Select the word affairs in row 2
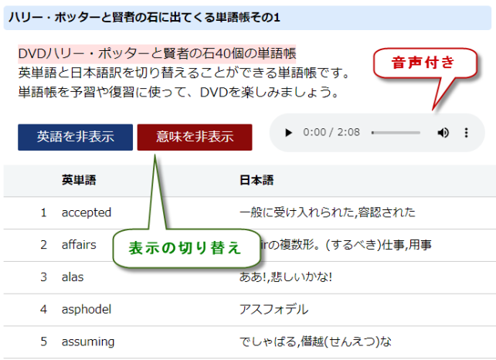This screenshot has width=496, height=360. point(79,245)
